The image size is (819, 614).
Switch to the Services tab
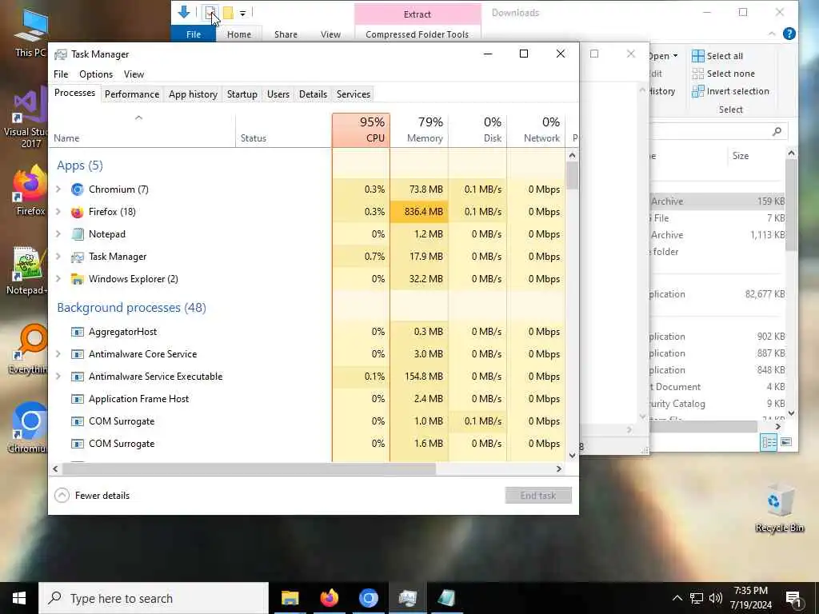click(353, 94)
